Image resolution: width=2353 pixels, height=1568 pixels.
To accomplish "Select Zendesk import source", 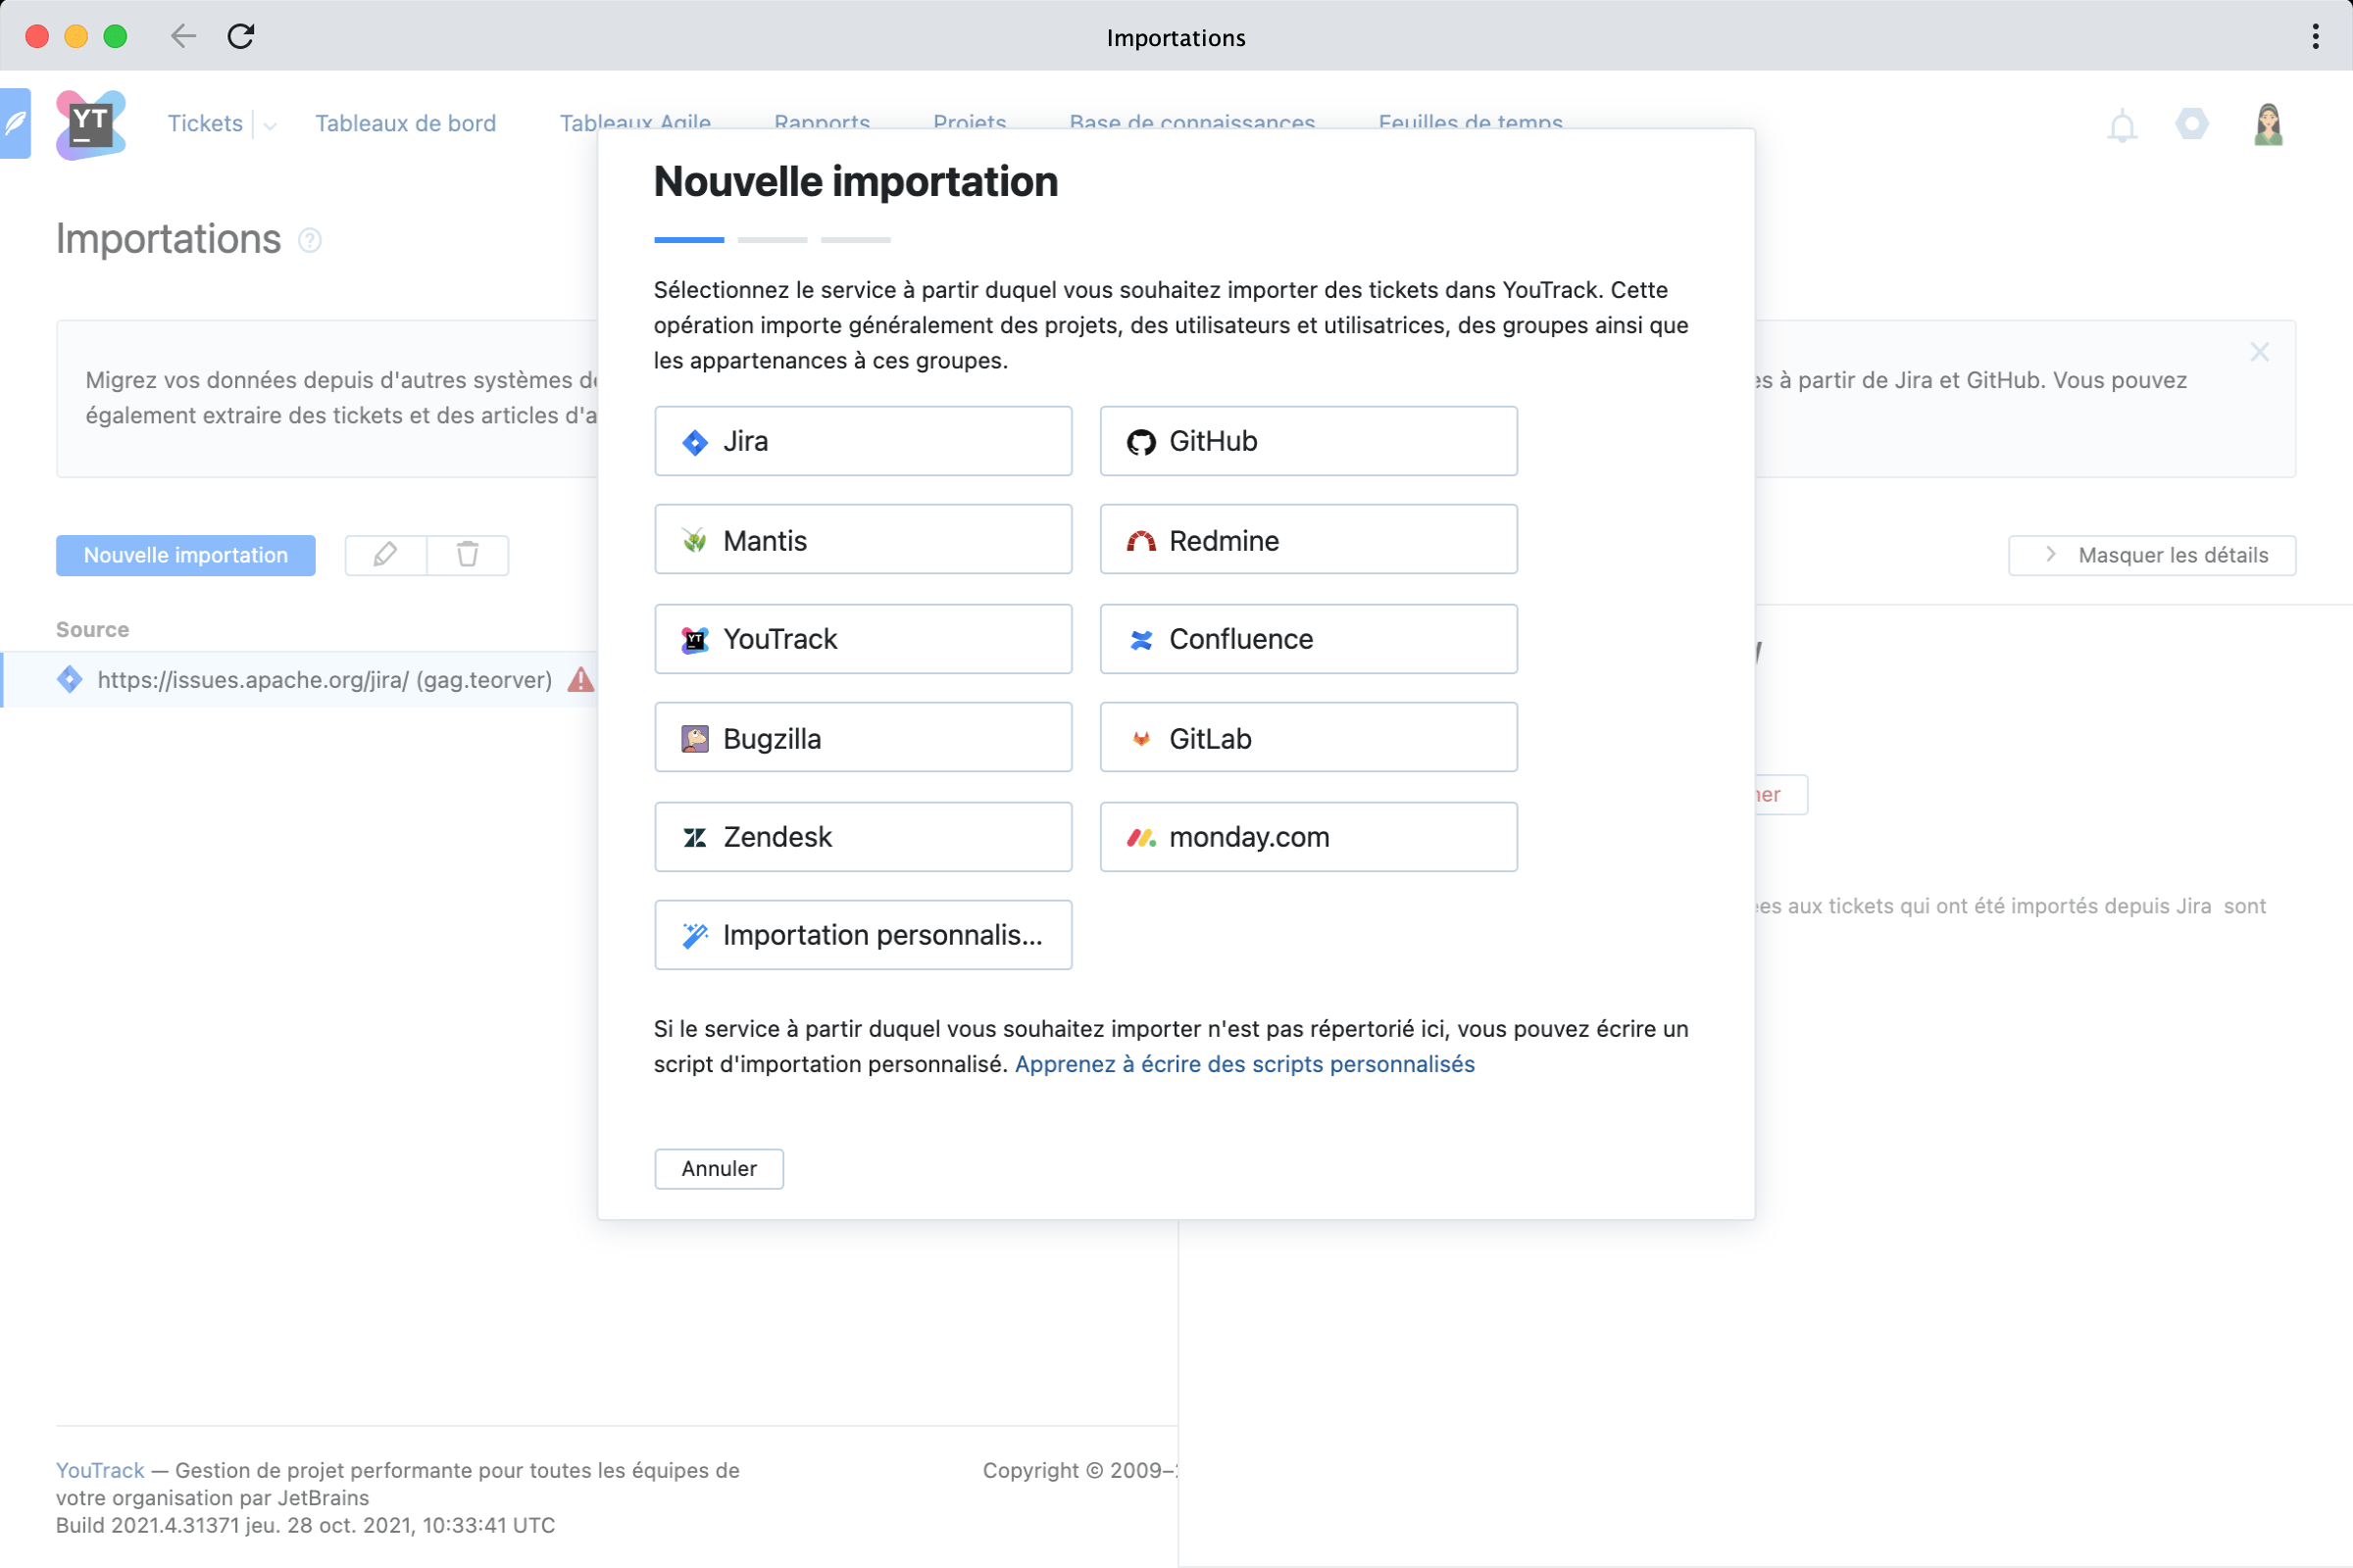I will (863, 837).
